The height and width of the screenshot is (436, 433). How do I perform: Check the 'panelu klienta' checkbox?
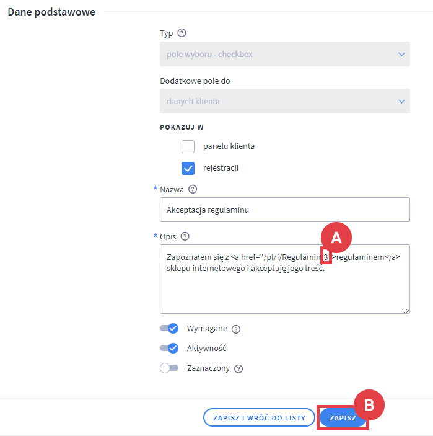[188, 146]
